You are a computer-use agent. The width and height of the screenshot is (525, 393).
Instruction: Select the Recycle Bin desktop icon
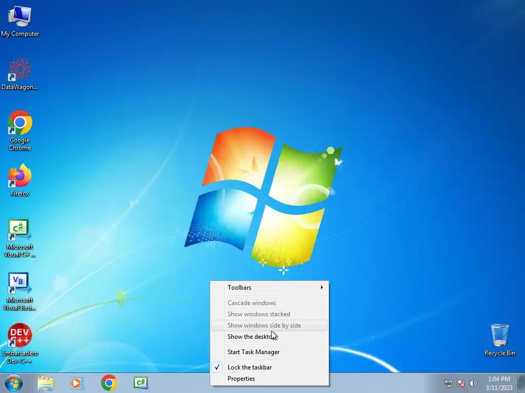coord(499,340)
